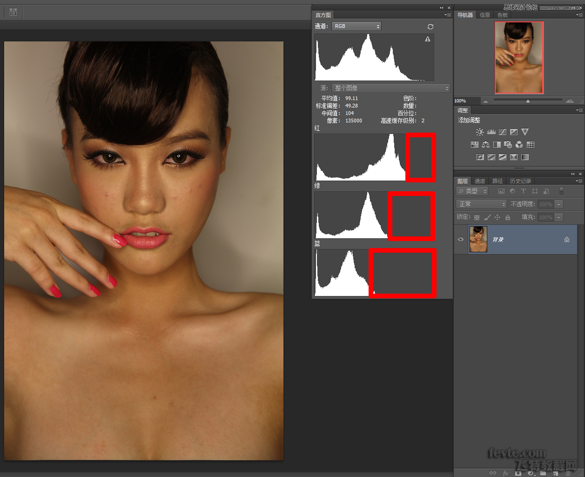
Task: Open layer effects with the fx icon
Action: (x=505, y=473)
